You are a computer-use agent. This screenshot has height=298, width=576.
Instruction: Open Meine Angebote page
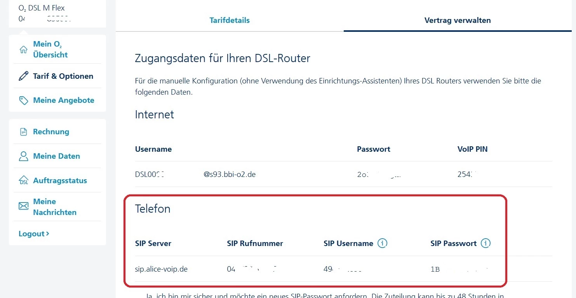click(64, 100)
